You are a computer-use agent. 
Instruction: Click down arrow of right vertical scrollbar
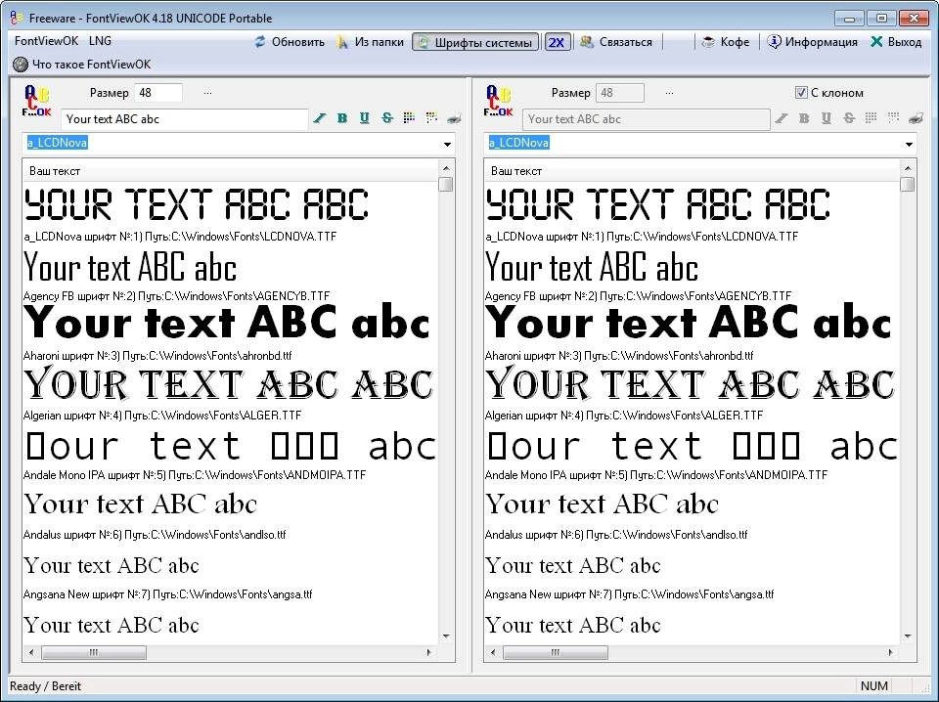click(908, 636)
